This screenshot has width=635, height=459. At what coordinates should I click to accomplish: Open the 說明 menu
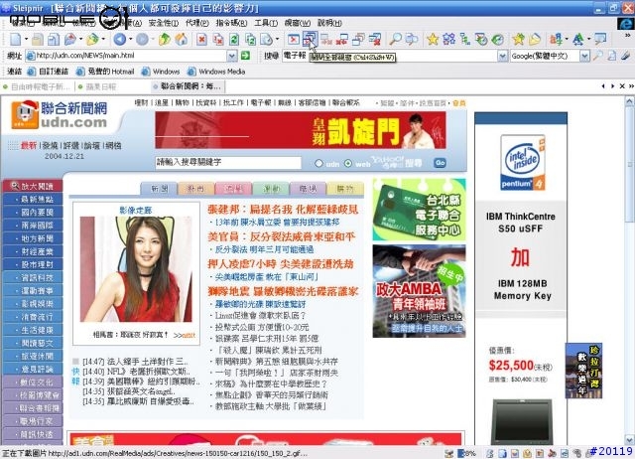[x=329, y=23]
